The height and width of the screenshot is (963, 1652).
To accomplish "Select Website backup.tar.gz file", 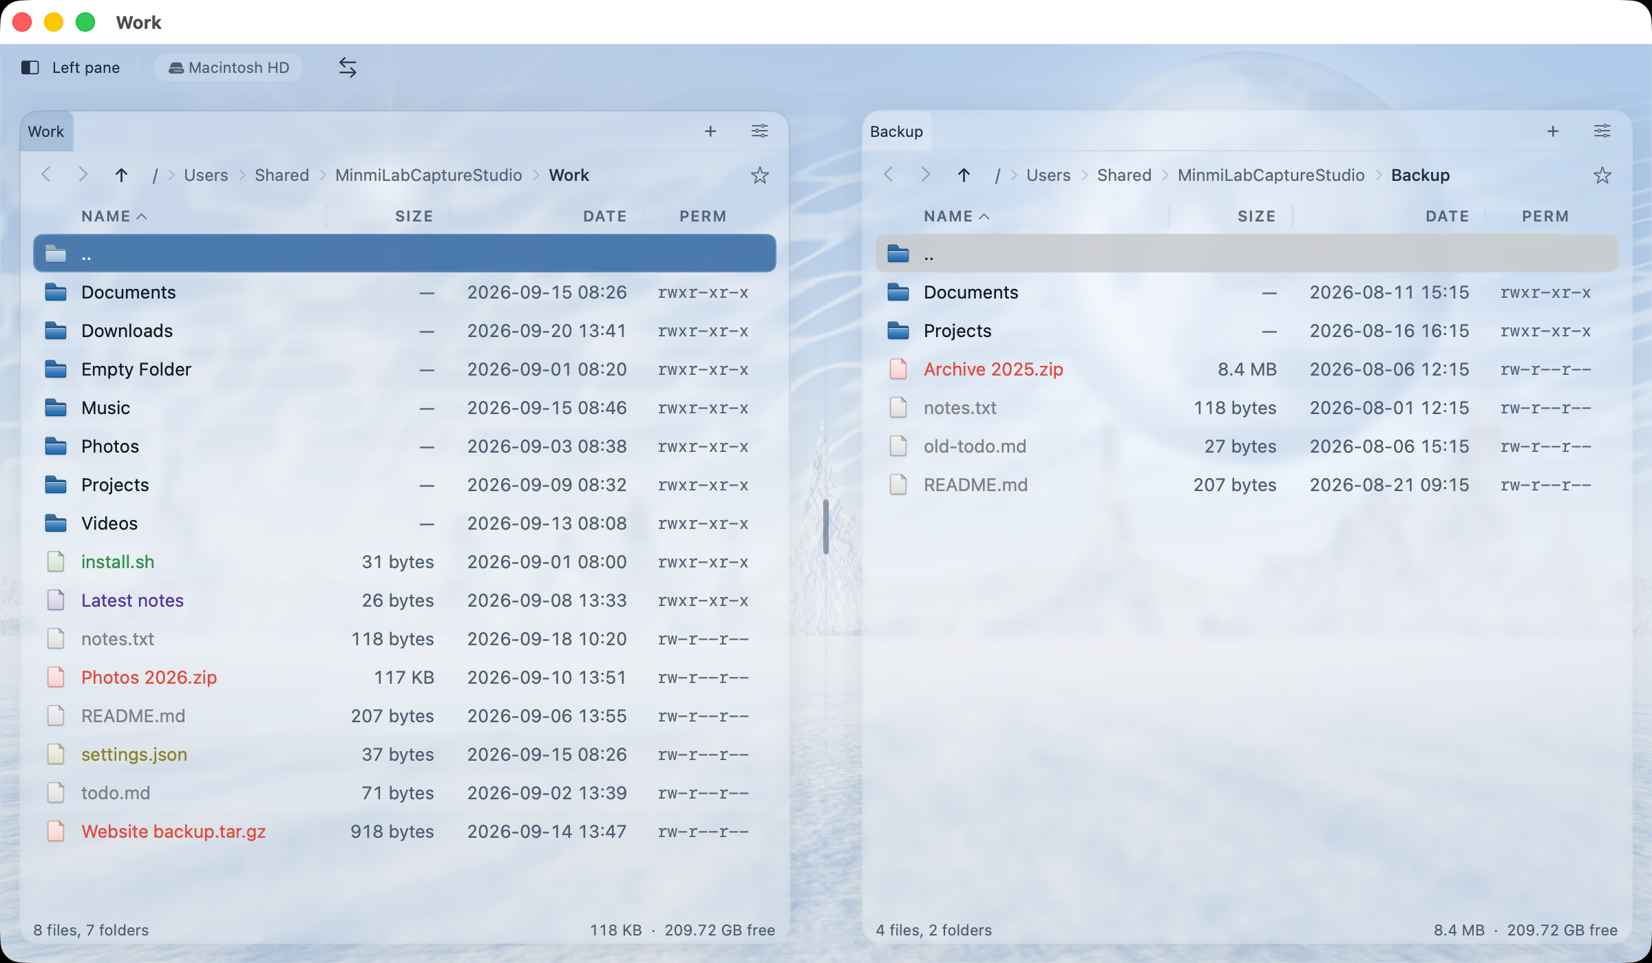I will 405,832.
